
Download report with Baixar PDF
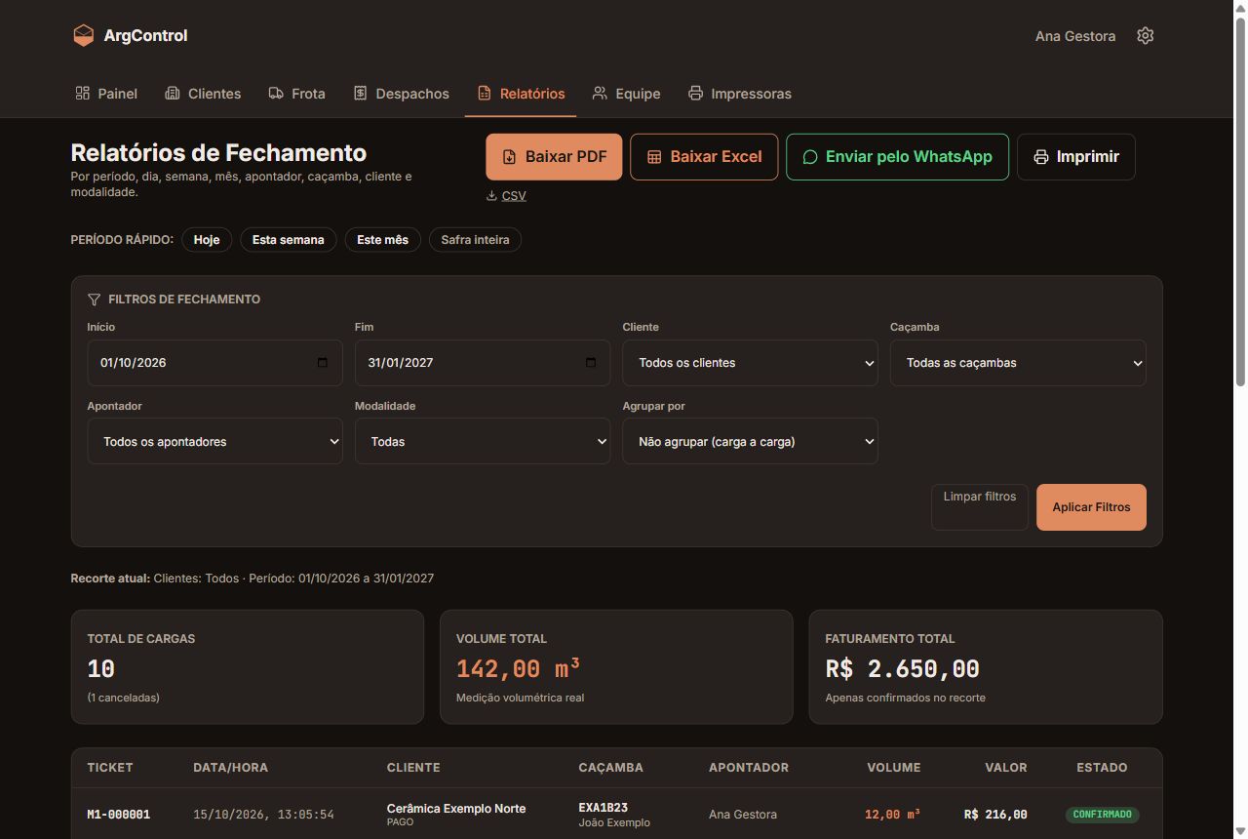[x=554, y=157]
